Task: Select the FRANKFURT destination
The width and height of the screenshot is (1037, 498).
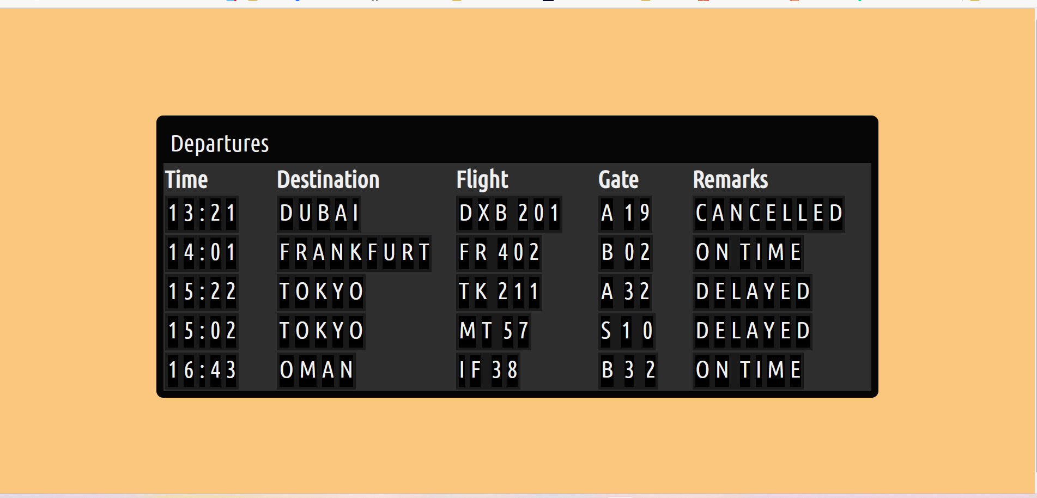Action: click(x=354, y=253)
